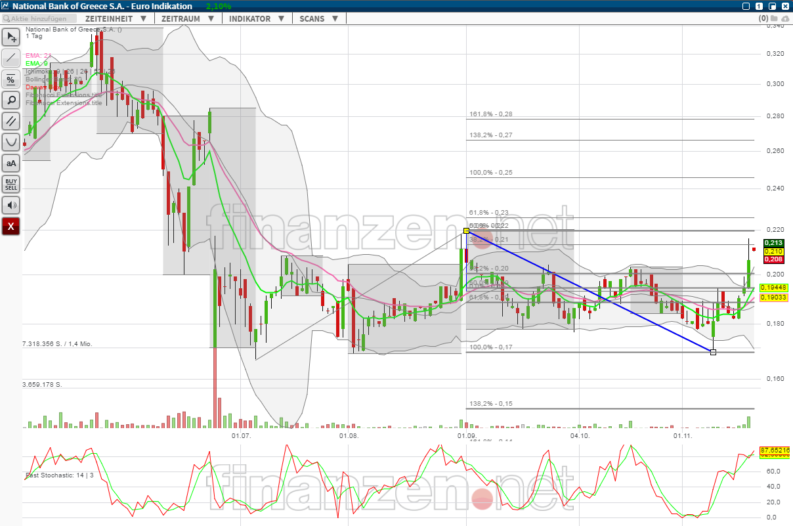Click the green 0,213 price tag
Viewport: 793px width, 526px height.
click(x=773, y=244)
